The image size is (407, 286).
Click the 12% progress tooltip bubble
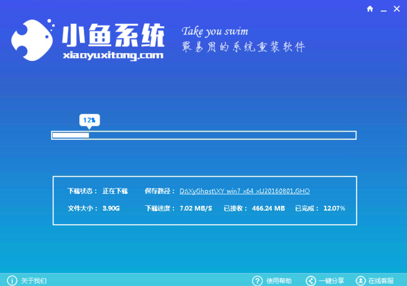click(90, 121)
